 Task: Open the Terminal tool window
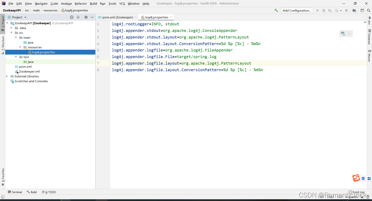15,192
